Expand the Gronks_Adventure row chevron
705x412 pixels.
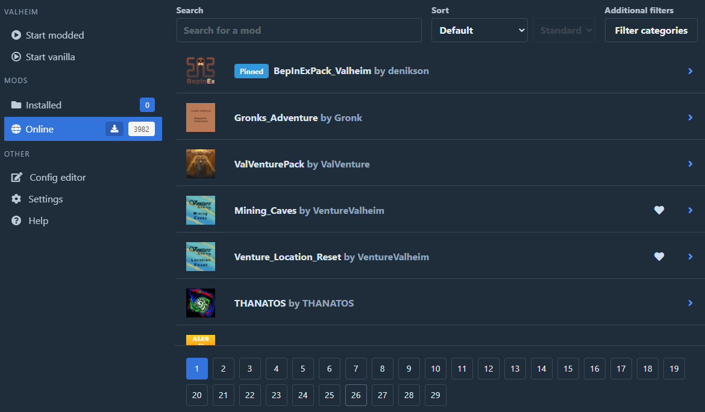tap(690, 117)
